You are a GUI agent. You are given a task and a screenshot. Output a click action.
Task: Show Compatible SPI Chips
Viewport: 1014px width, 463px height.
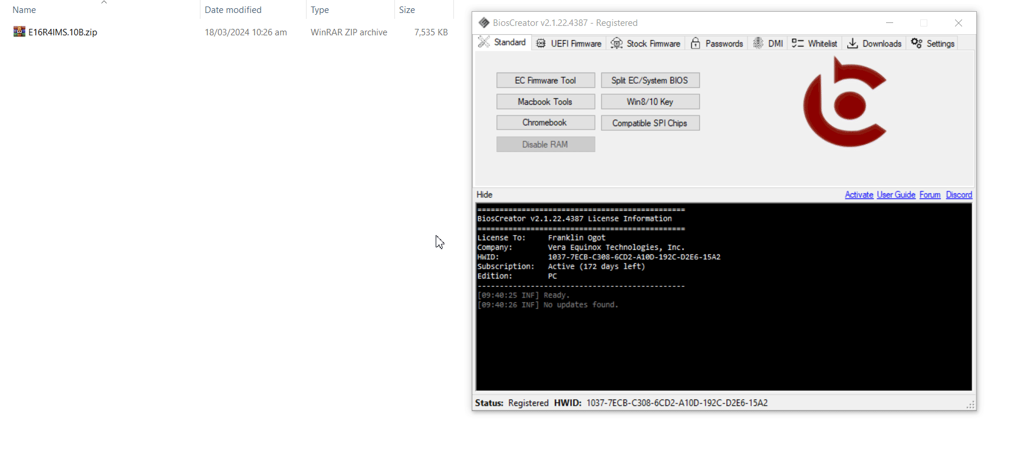point(650,123)
